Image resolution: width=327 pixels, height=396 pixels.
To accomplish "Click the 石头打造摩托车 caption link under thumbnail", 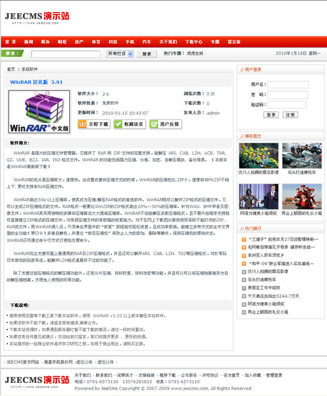I will (302, 172).
